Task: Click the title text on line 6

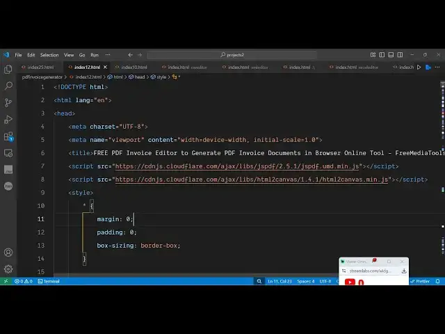Action: (x=269, y=153)
